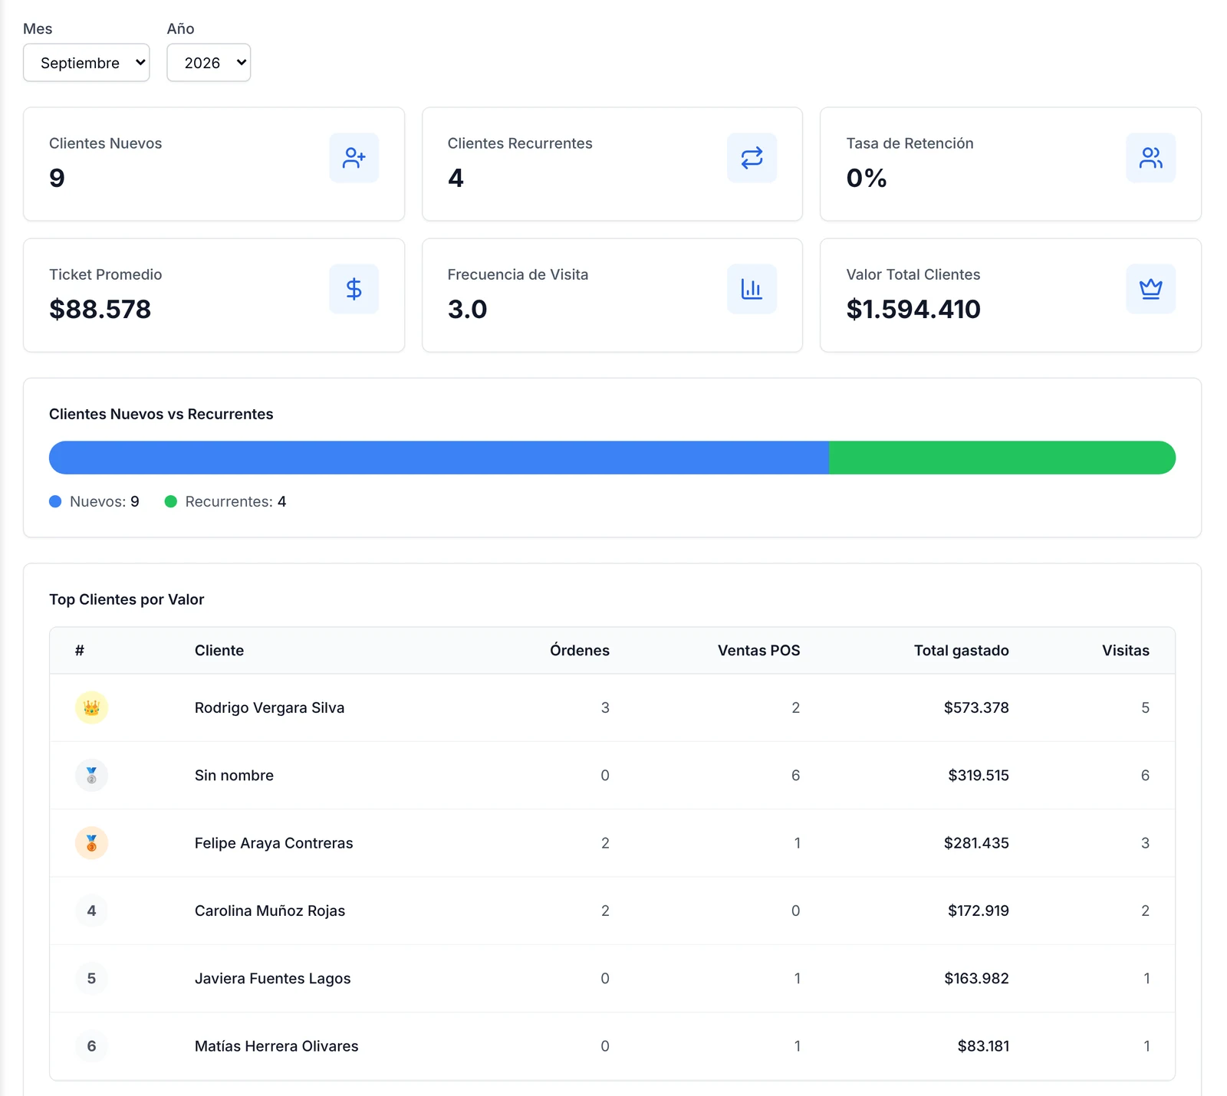Screen dimensions: 1227x1096
Task: Click the dollar sign icon in Ticket Promedio
Action: pos(354,289)
